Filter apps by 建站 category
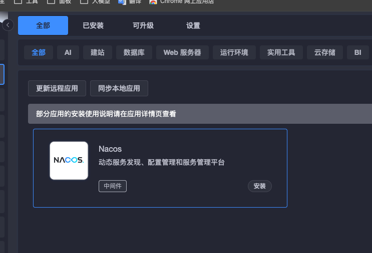The image size is (372, 253). click(98, 52)
